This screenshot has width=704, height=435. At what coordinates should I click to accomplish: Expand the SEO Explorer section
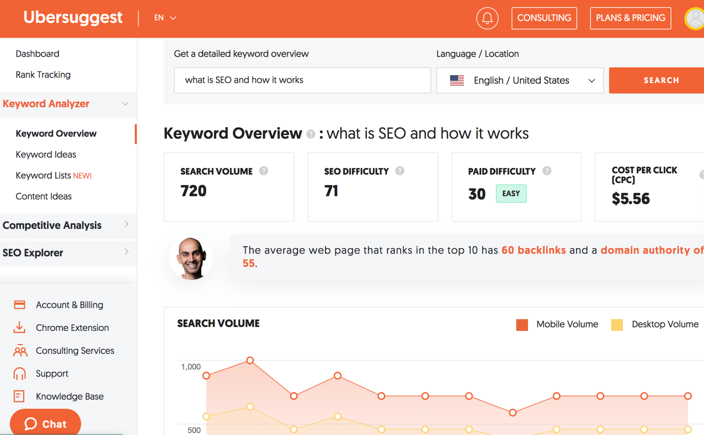tap(68, 253)
